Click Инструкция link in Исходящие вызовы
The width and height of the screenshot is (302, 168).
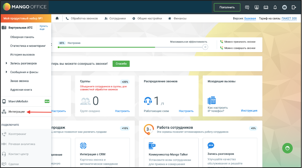pos(249,110)
